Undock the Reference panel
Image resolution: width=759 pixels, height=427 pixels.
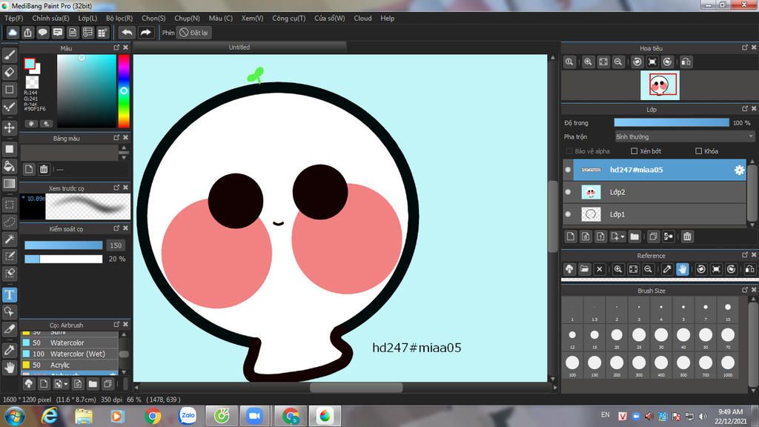(744, 255)
